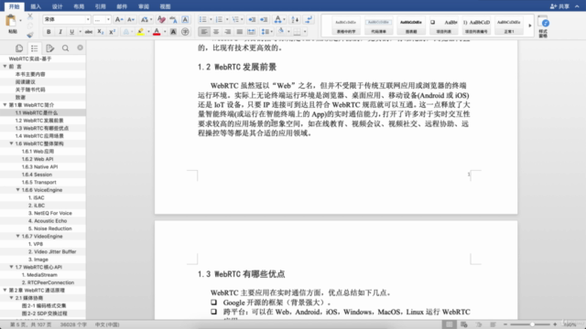Image resolution: width=586 pixels, height=329 pixels.
Task: Go to 1.2 WebRTC heading in navigation
Action: (39, 121)
